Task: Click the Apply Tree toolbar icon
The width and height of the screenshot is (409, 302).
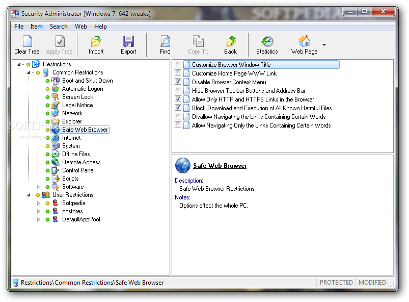Action: 60,41
